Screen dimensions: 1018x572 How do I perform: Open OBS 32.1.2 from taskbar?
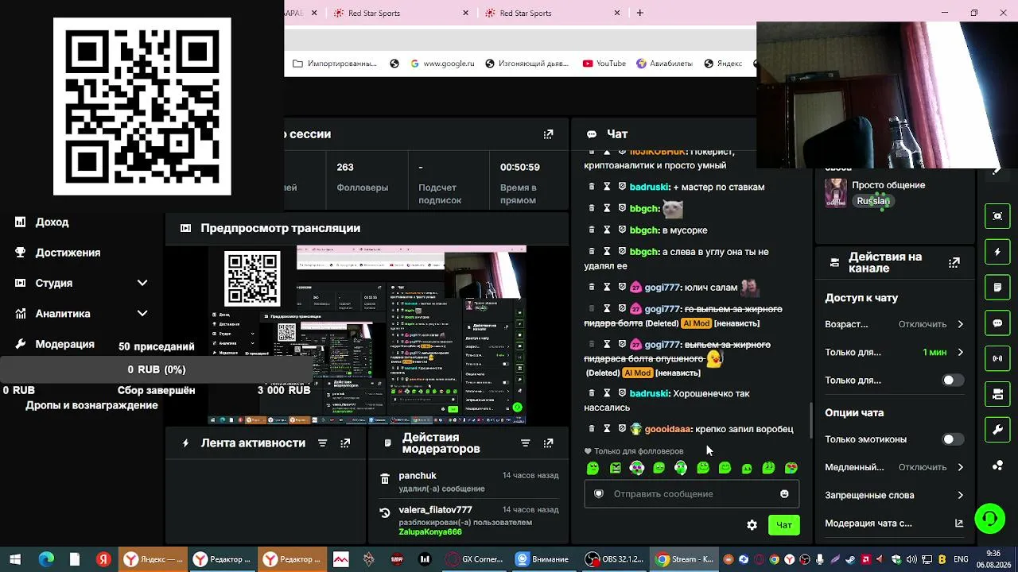[x=614, y=559]
